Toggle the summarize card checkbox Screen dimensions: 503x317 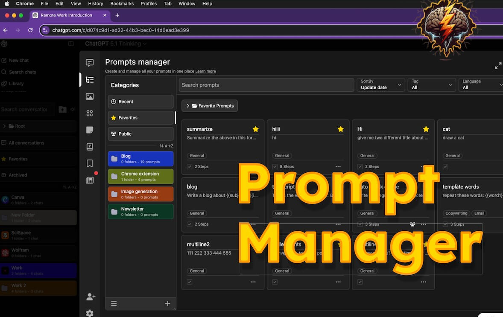[x=190, y=167]
